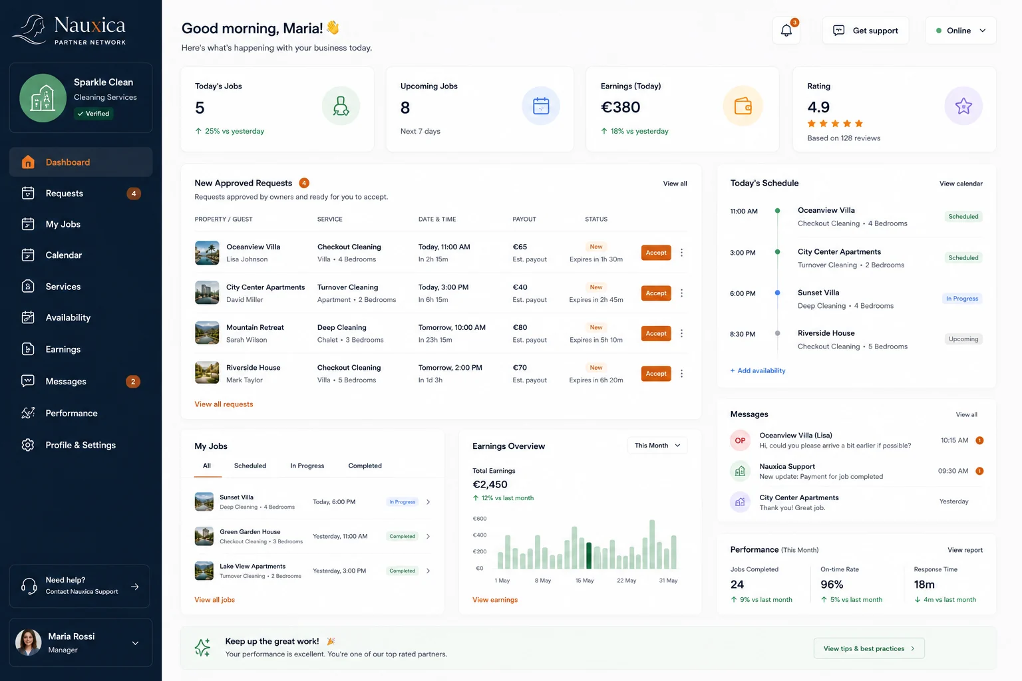The height and width of the screenshot is (681, 1022).
Task: Click the Requests sidebar icon
Action: coord(28,194)
